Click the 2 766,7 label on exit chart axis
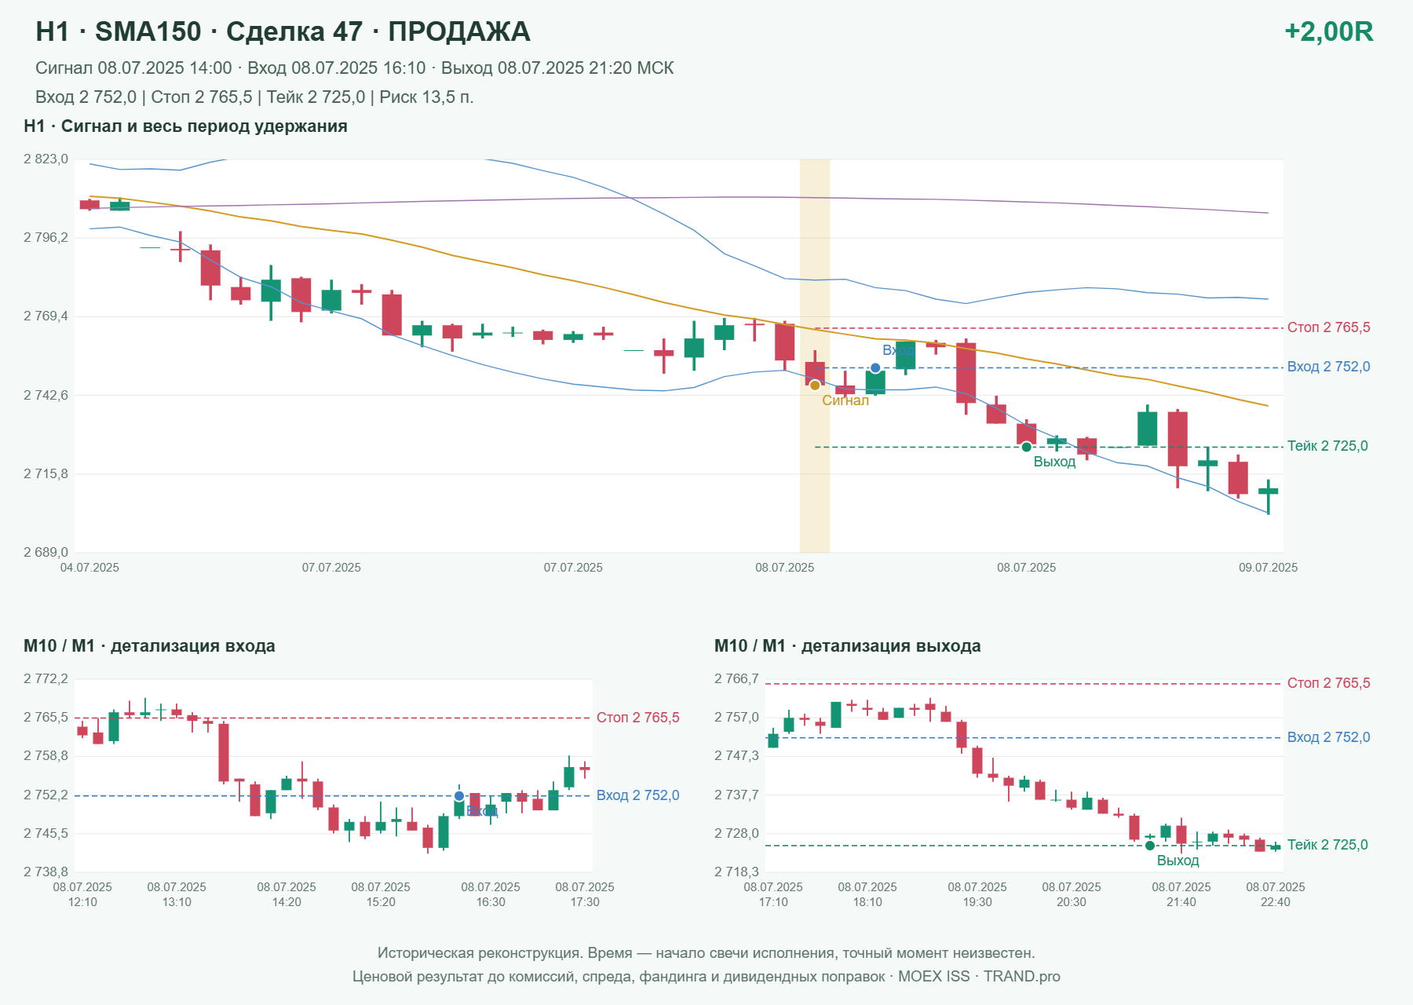 (736, 679)
